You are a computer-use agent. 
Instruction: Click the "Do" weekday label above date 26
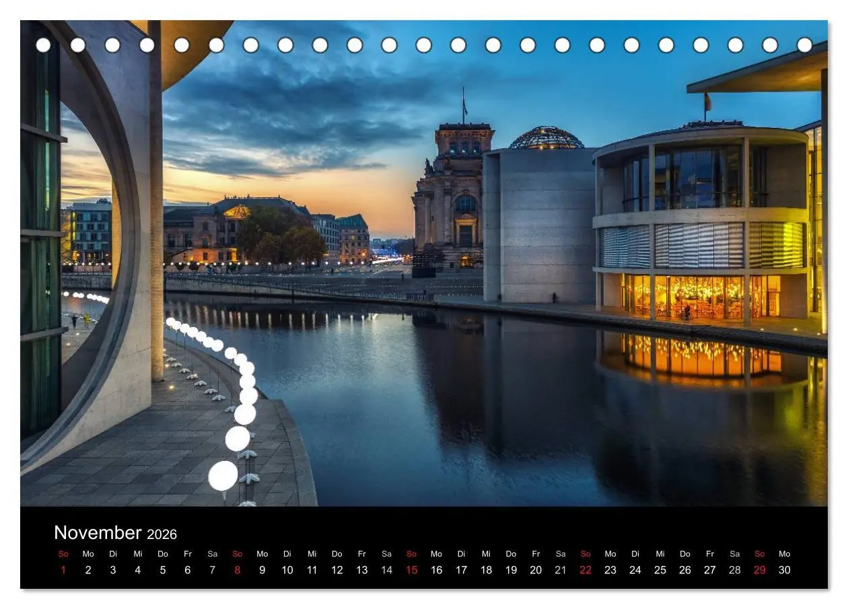click(x=685, y=554)
